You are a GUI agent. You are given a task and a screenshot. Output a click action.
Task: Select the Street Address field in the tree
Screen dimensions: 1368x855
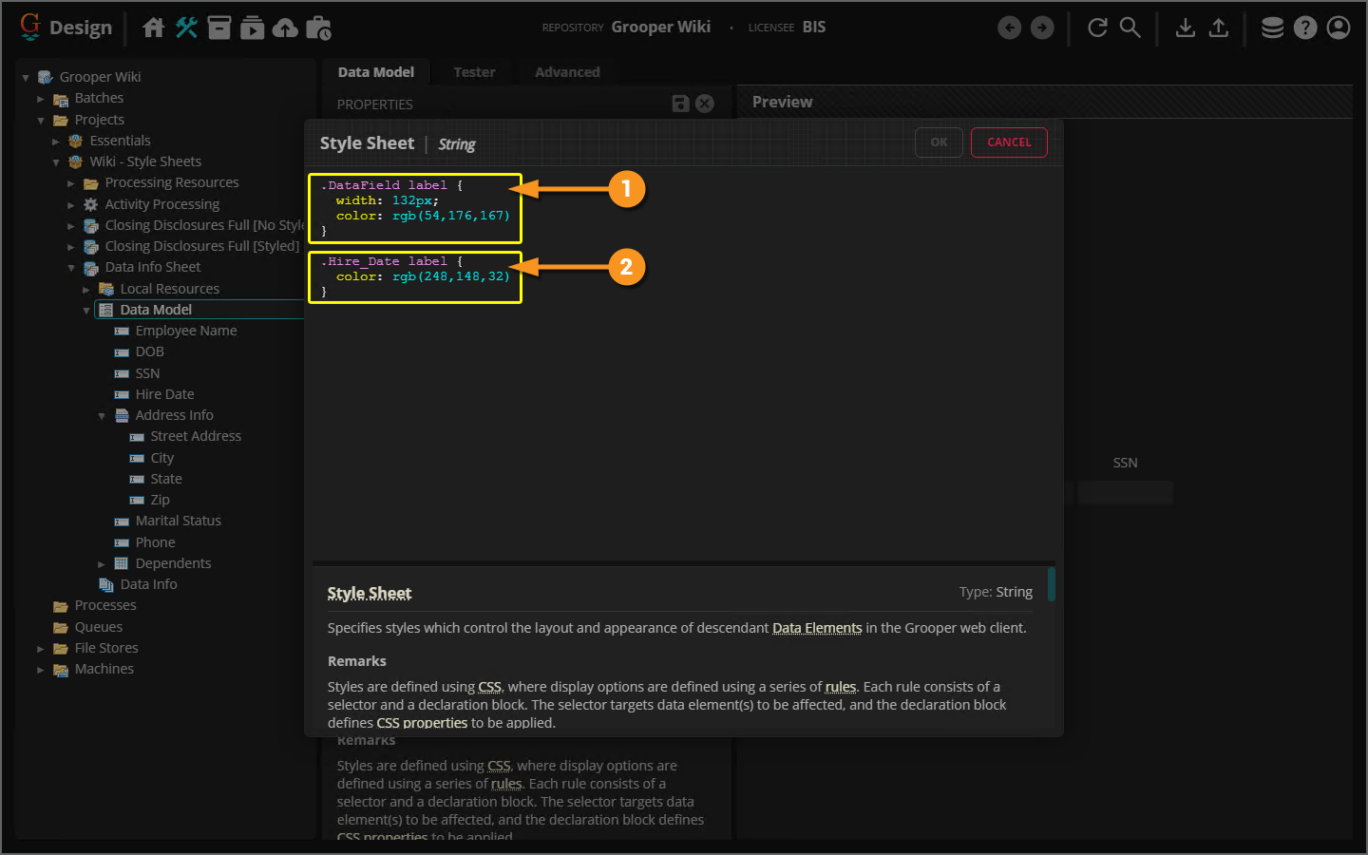tap(196, 436)
